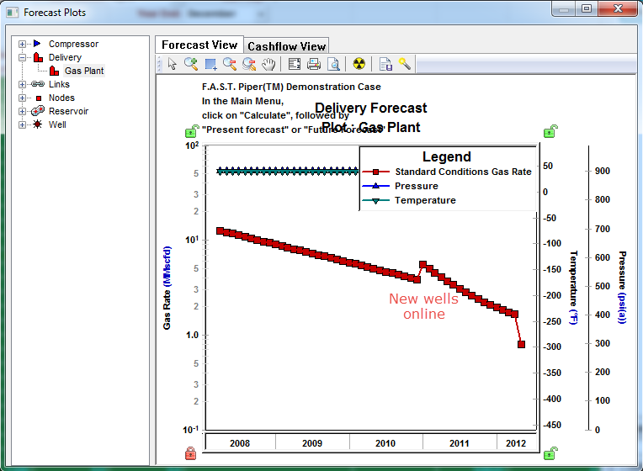Toggle the green lock at top-left of plot
Viewport: 643px width, 471px height.
pos(191,131)
